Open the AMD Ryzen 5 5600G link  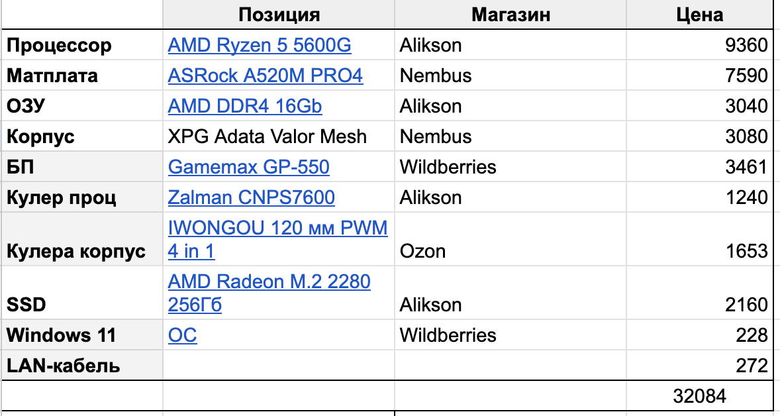point(259,45)
